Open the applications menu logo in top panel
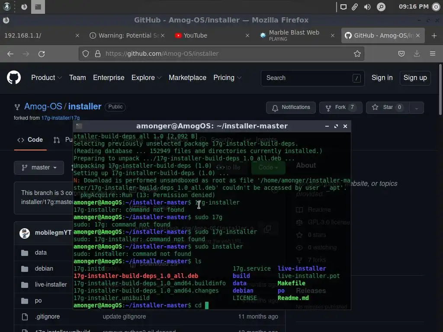 click(7, 6)
